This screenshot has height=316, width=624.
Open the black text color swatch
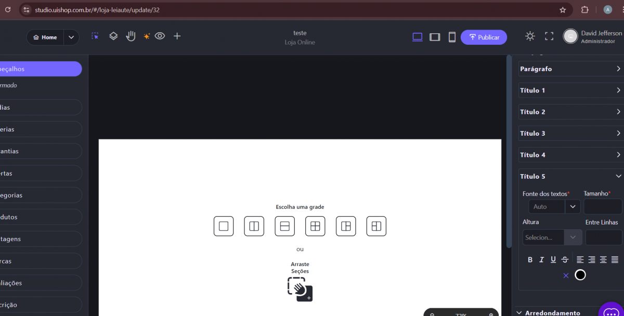(580, 275)
